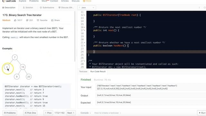Screen dimensions: 206x116
Task: Open the Discuss nav item
Action: [x=76, y=1]
